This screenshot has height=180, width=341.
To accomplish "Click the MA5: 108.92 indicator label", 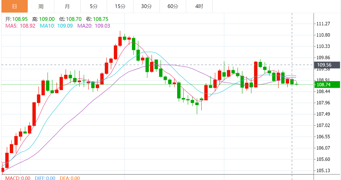I will point(20,26).
